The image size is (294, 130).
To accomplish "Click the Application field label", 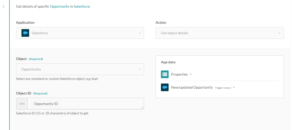I will pos(25,22).
